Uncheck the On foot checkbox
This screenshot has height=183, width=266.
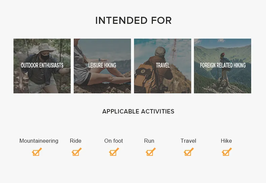click(x=113, y=152)
